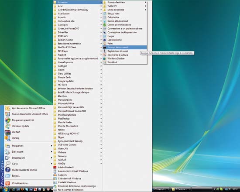Screen dimensions: 240x192
Task: Open the VMware program folder
Action: tap(78, 152)
